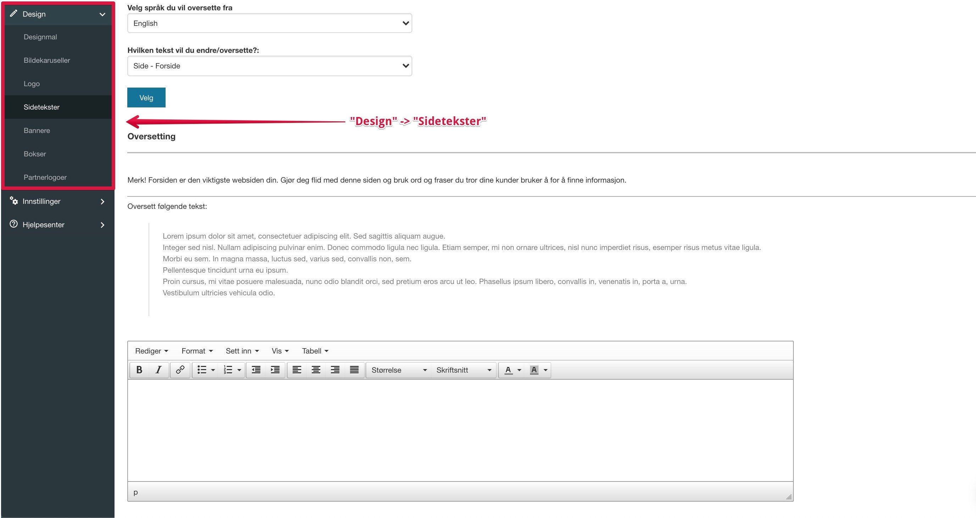The height and width of the screenshot is (518, 976).
Task: Expand the Hjelpesenter menu chevron
Action: [x=102, y=225]
